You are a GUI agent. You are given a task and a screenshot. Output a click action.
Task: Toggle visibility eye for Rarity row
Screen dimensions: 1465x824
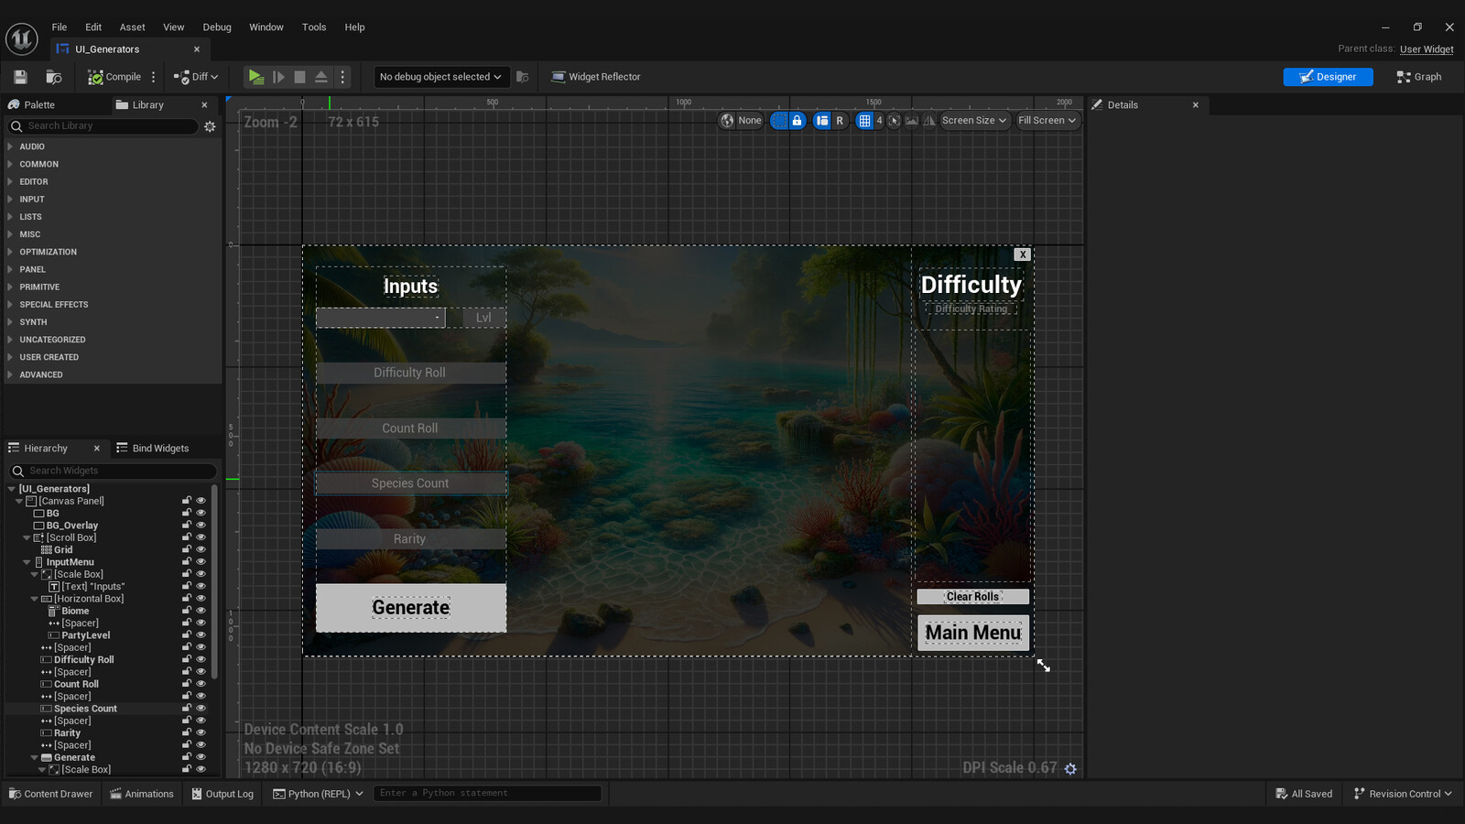coord(201,732)
